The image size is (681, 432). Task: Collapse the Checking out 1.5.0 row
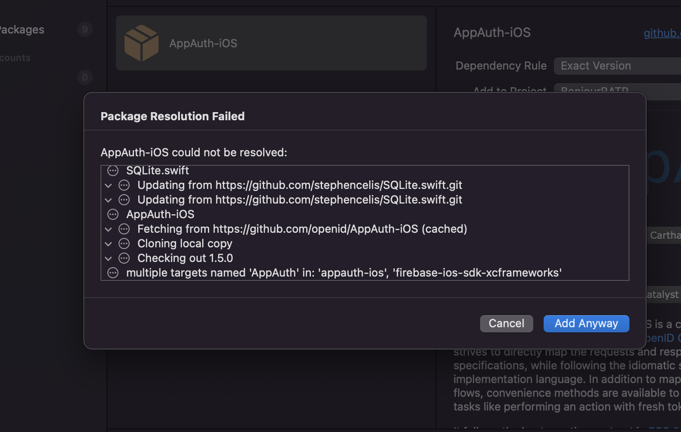108,259
